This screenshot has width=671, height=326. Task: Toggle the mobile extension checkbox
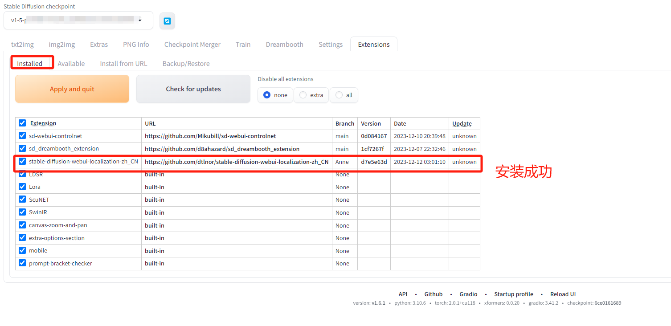click(22, 250)
